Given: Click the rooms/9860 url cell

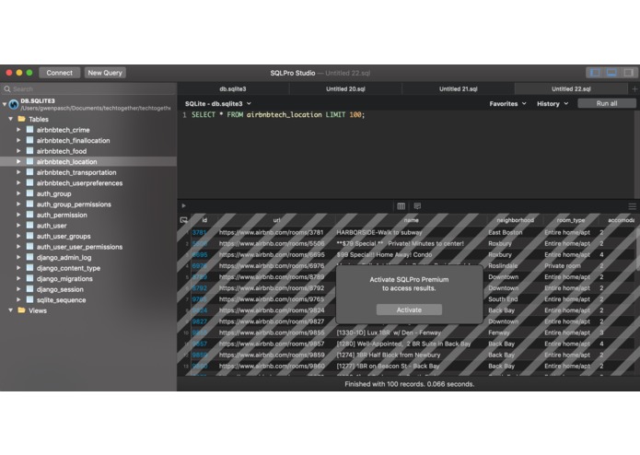Looking at the screenshot, I should pyautogui.click(x=272, y=366).
